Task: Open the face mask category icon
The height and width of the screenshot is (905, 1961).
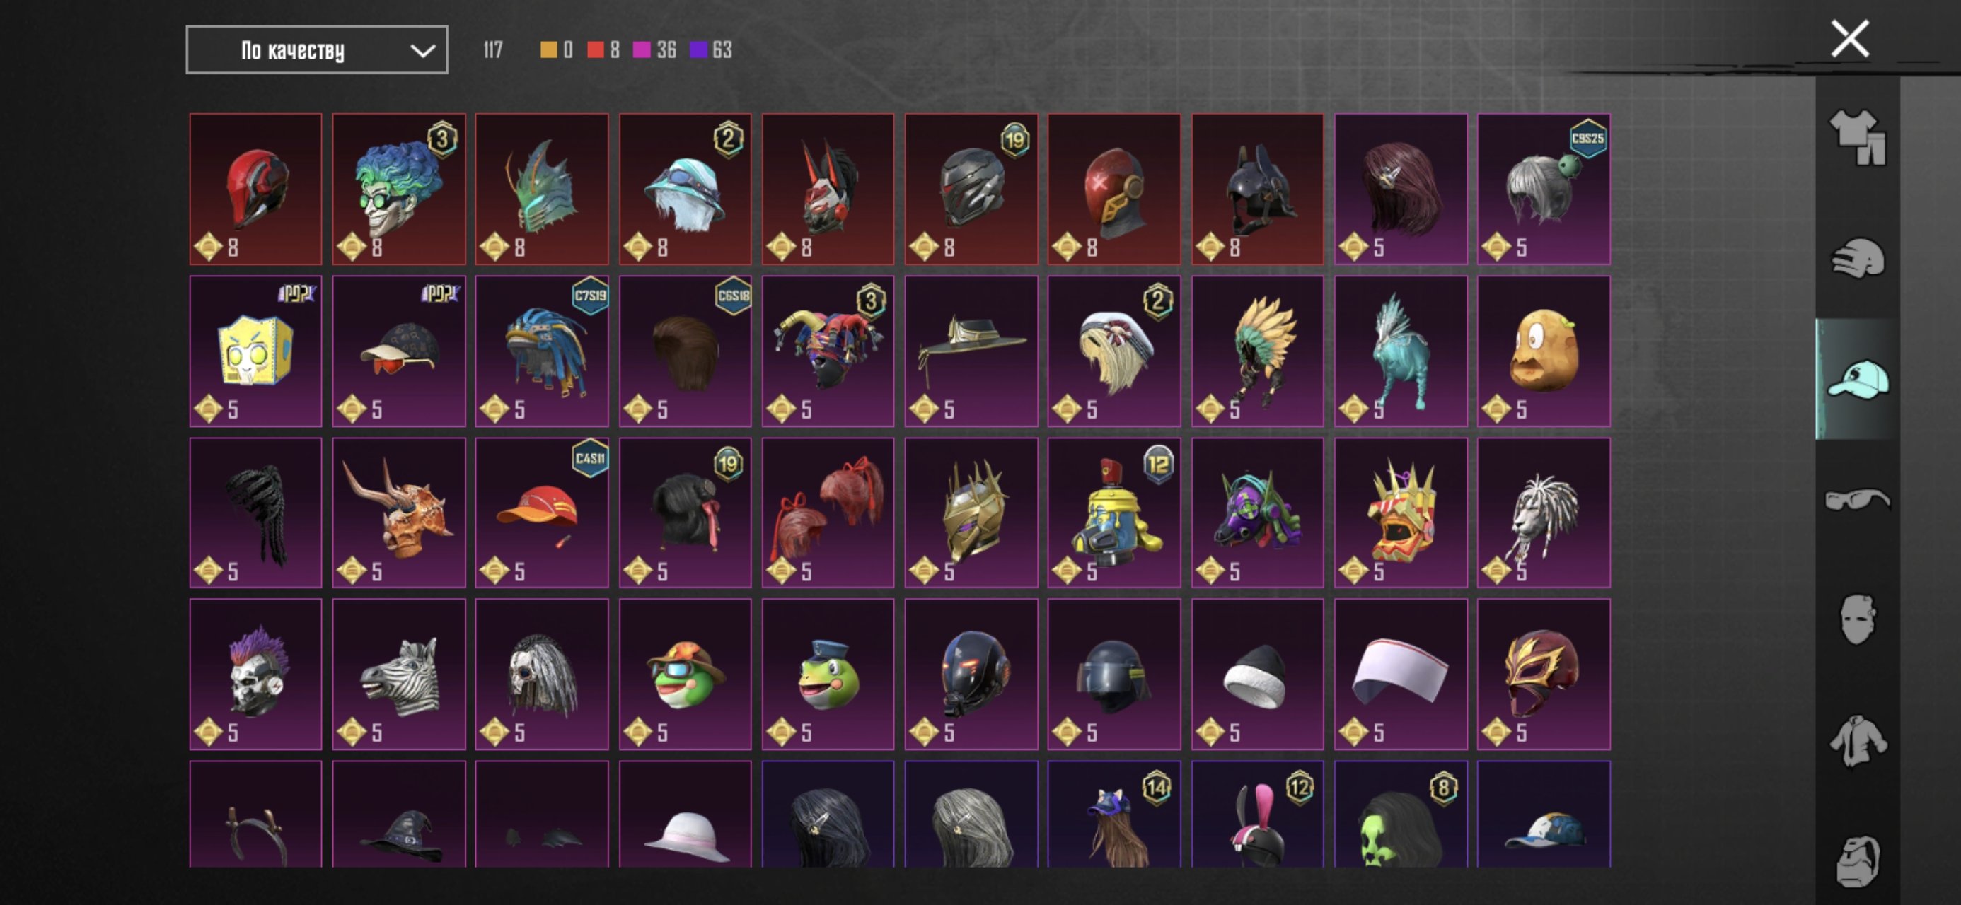Action: tap(1858, 619)
